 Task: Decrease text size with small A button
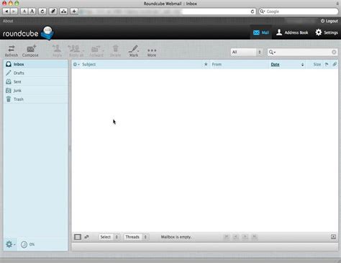coord(24,12)
